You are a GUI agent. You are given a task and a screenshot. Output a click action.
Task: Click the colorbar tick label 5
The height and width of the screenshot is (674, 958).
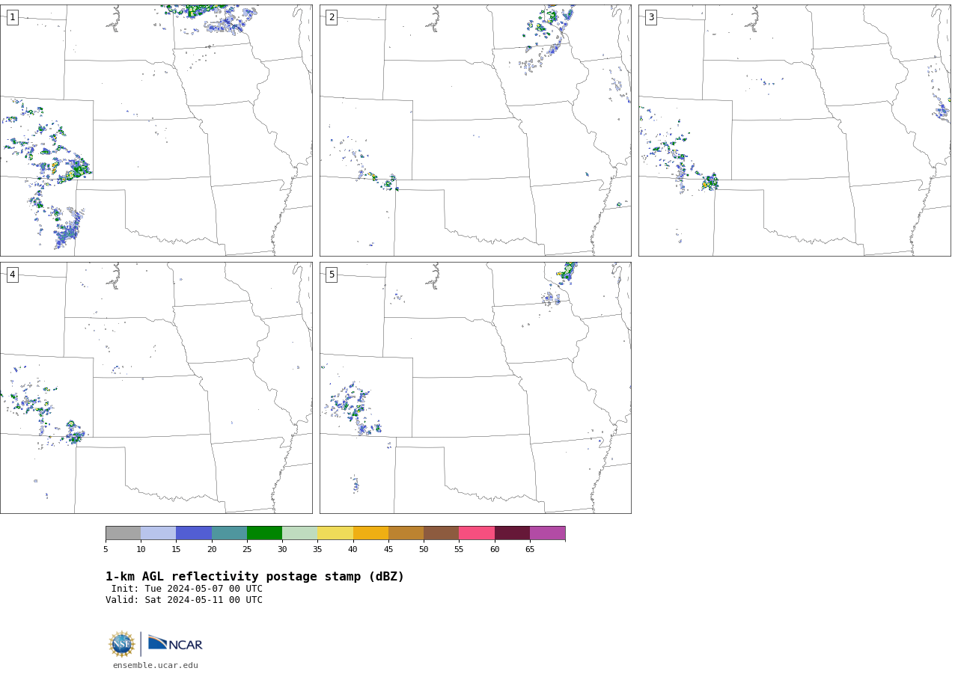tap(106, 550)
